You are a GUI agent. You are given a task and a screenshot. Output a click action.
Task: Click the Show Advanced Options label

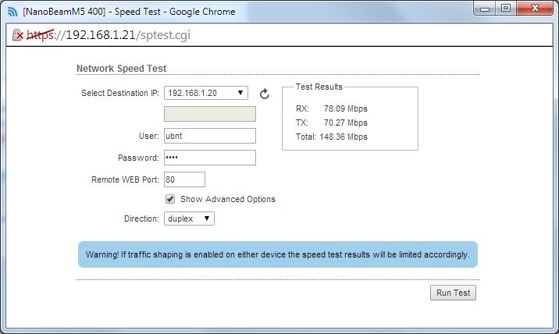tap(228, 199)
